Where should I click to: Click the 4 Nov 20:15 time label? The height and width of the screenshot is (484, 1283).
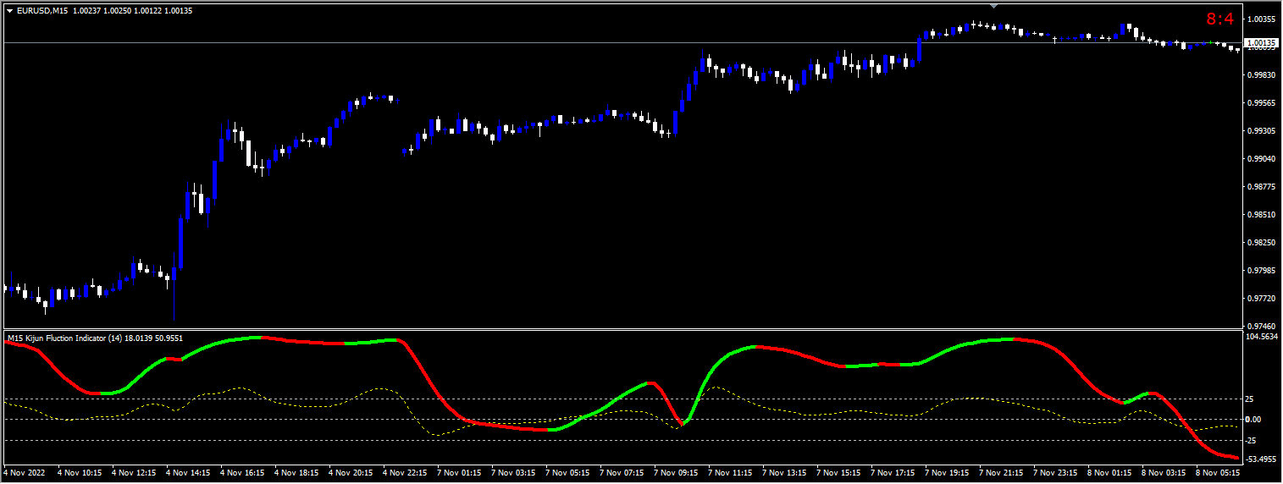pyautogui.click(x=352, y=473)
